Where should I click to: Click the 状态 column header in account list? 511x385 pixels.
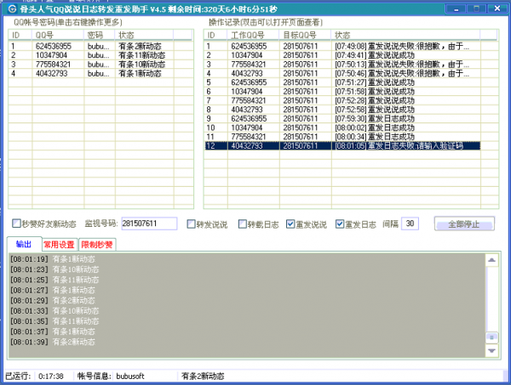[x=144, y=35]
